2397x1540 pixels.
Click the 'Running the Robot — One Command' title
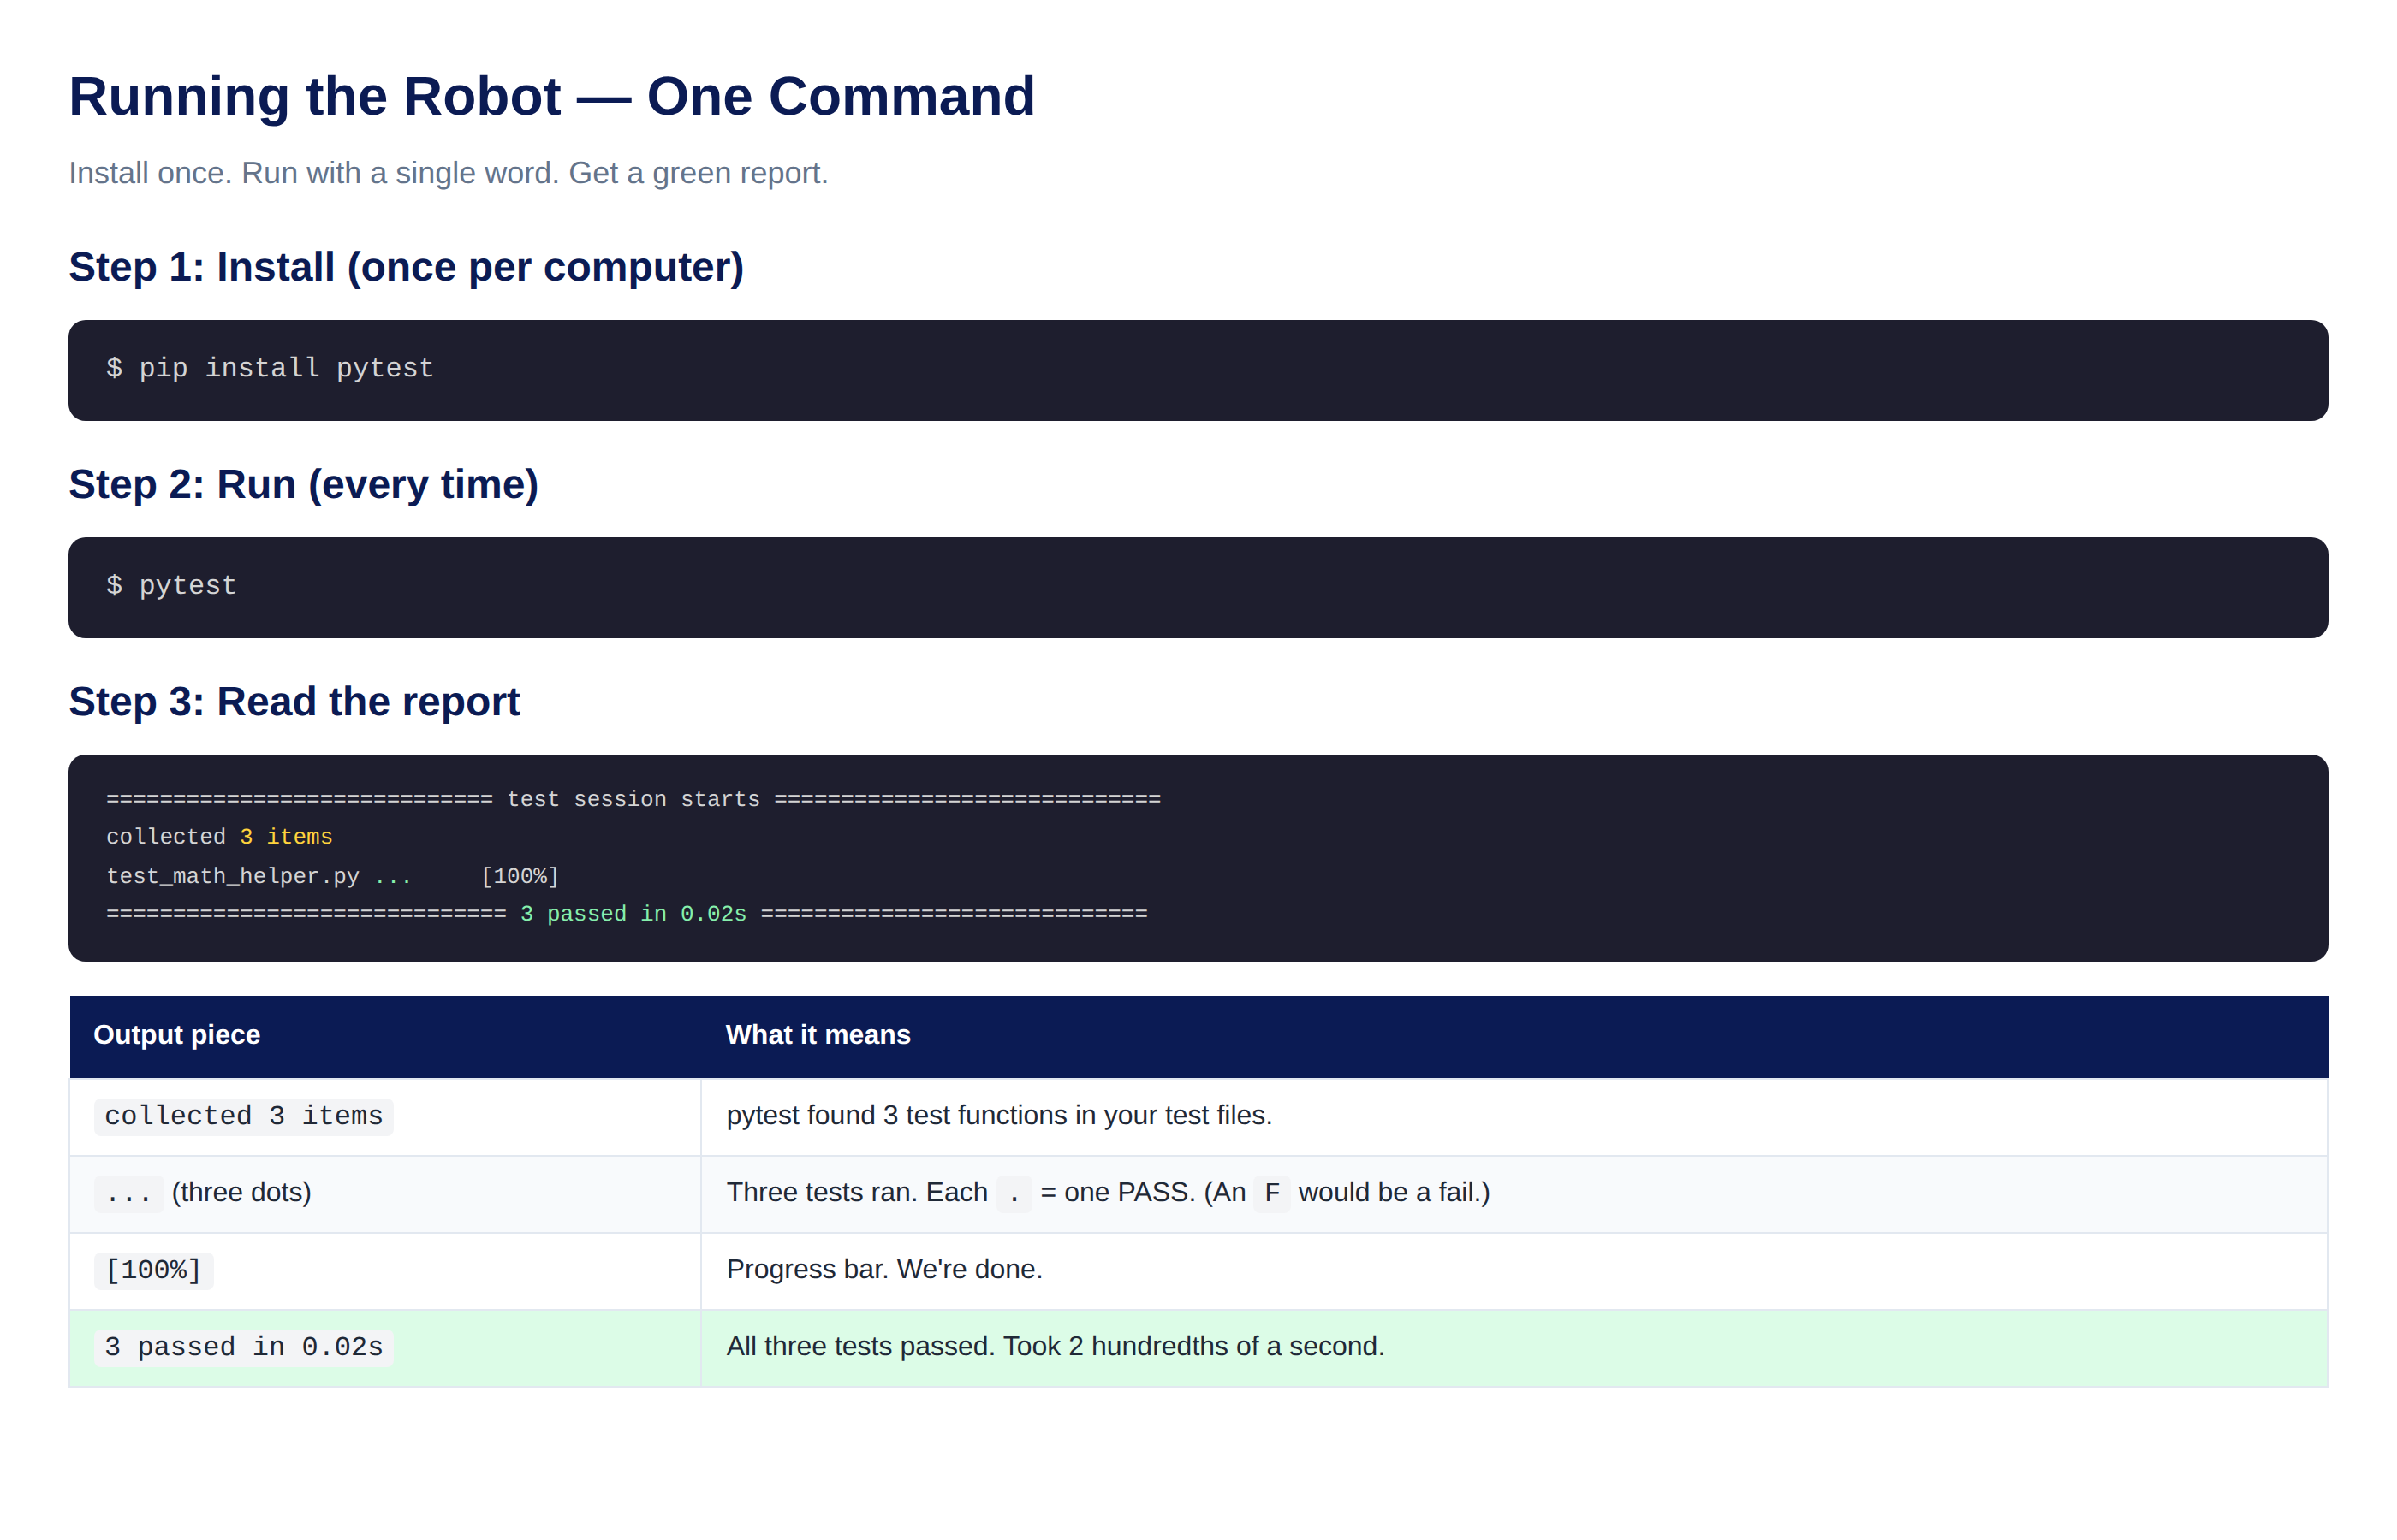point(551,97)
